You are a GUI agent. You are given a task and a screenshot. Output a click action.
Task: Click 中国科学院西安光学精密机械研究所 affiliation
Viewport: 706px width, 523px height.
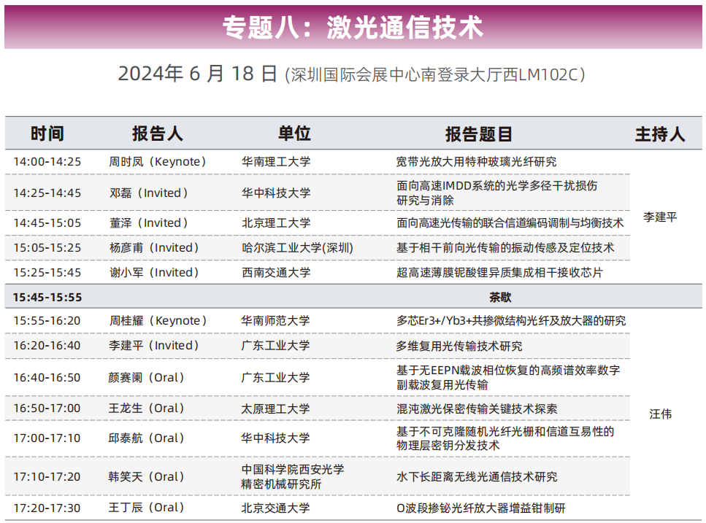(293, 476)
